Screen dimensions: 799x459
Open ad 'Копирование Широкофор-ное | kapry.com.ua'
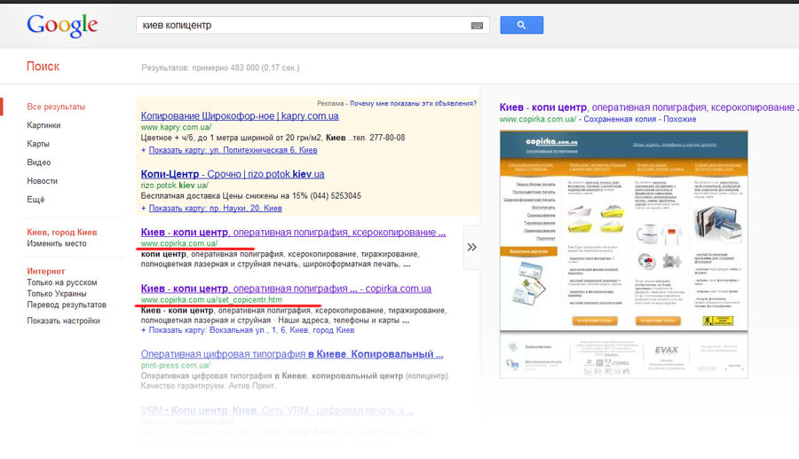[240, 116]
